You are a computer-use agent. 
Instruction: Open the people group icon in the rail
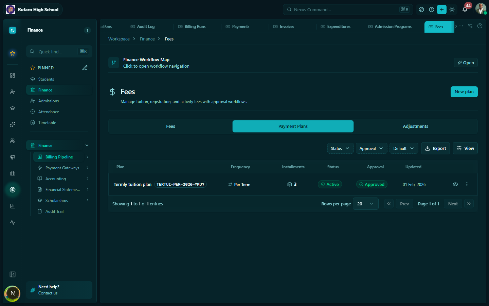(x=13, y=141)
